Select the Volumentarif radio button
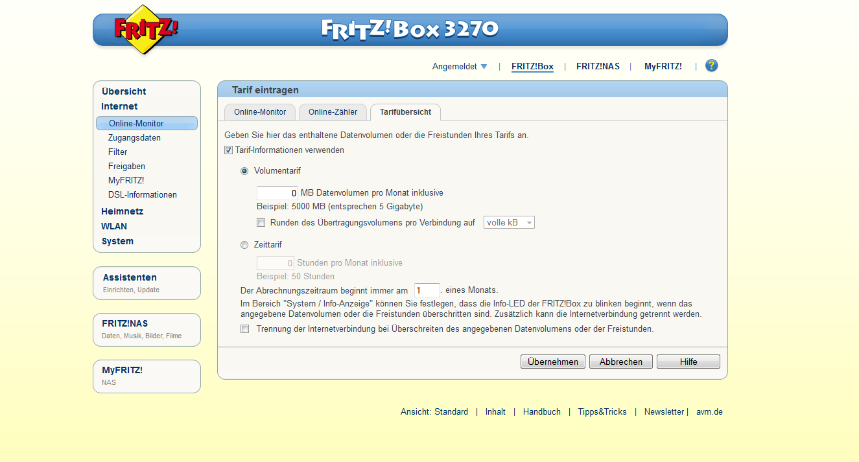Screen dimensions: 859x462 [x=244, y=171]
